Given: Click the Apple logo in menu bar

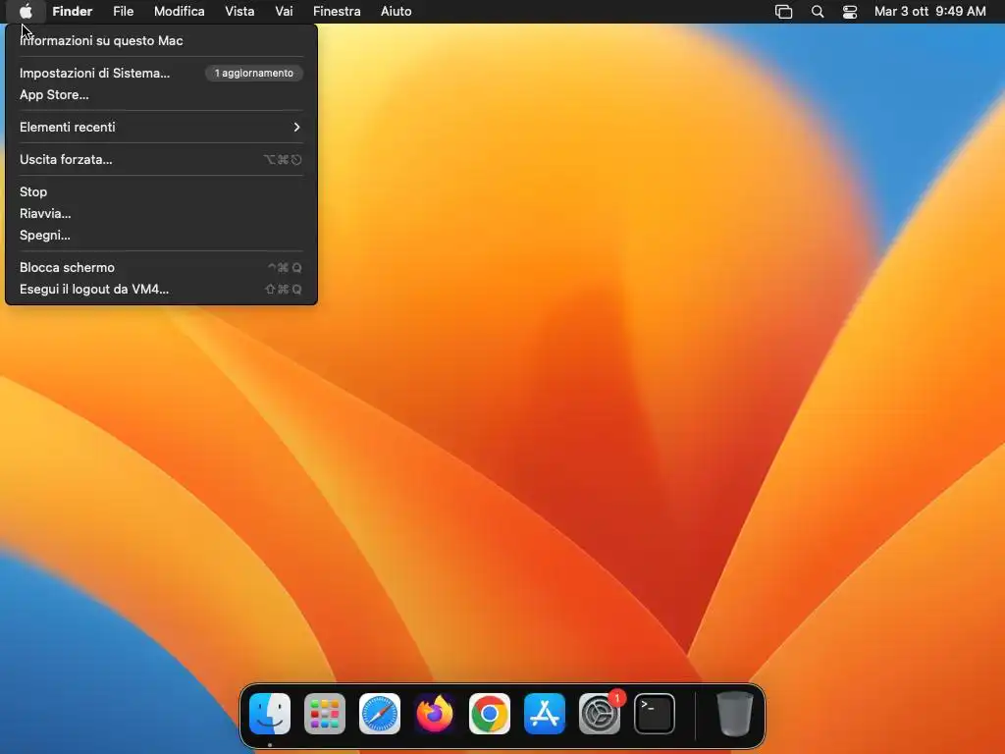Looking at the screenshot, I should tap(26, 11).
